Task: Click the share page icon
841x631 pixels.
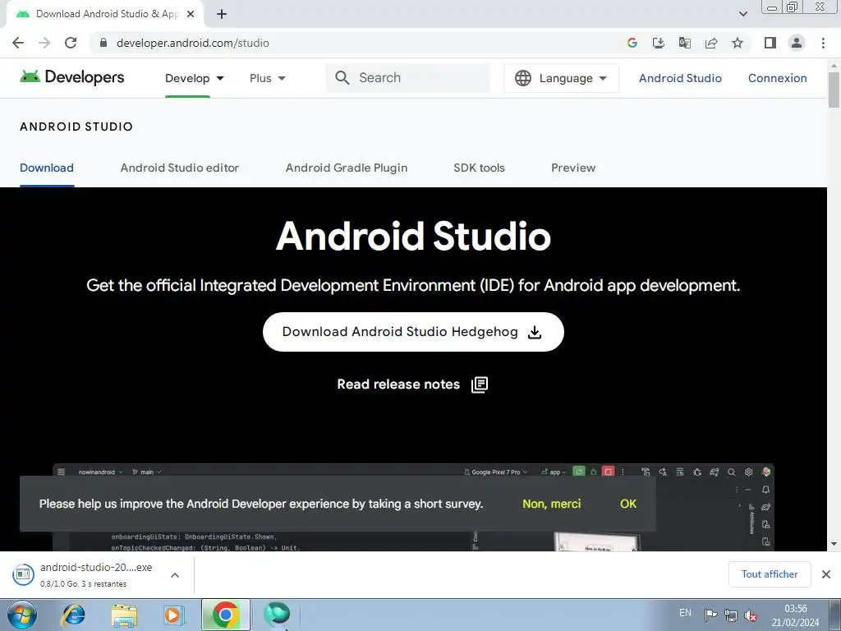Action: tap(711, 43)
